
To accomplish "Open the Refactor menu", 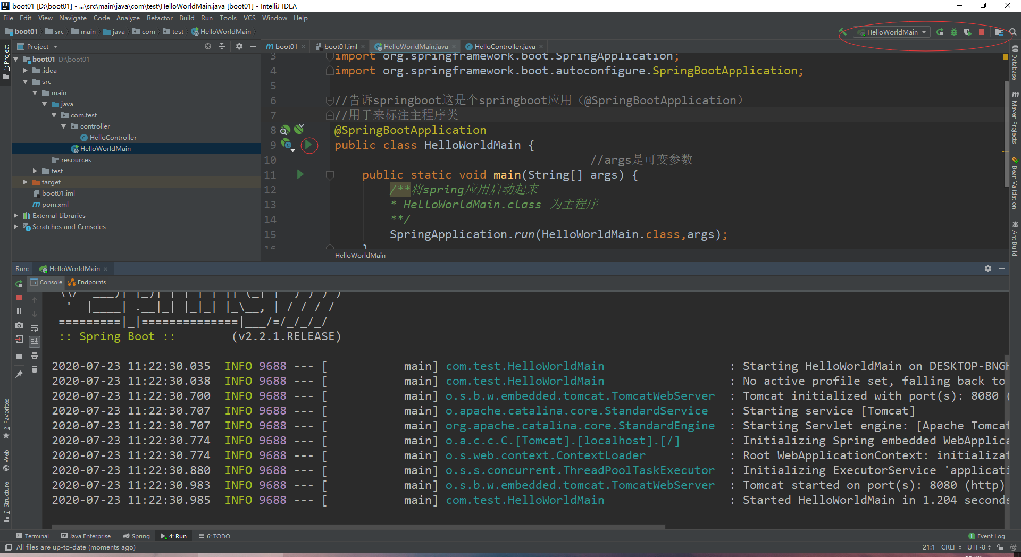I will click(160, 18).
